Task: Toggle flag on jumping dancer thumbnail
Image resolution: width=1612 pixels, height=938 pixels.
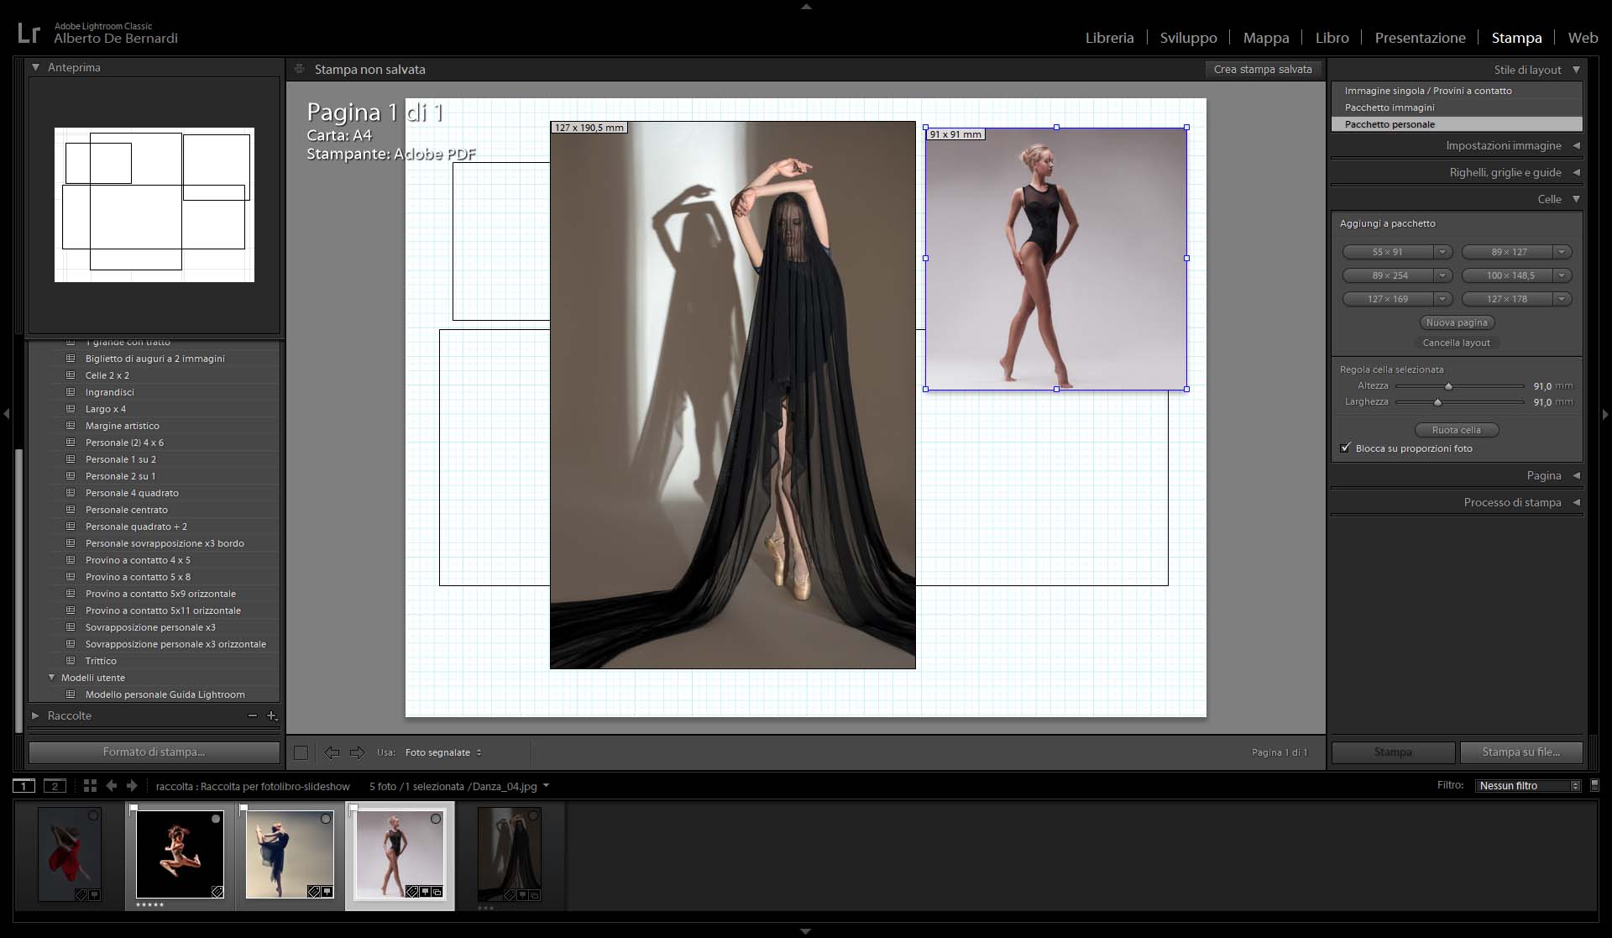Action: (x=133, y=809)
